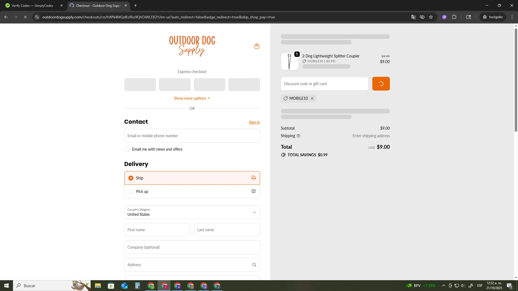This screenshot has width=518, height=291.
Task: Go back with the browser back arrow
Action: [6, 17]
